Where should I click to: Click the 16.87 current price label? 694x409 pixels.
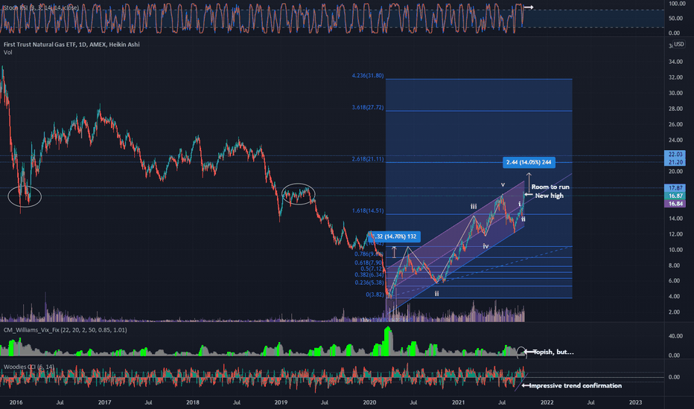[675, 196]
